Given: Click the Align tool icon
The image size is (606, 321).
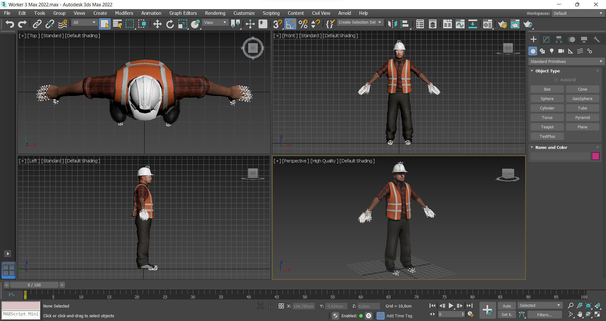Looking at the screenshot, I should pyautogui.click(x=405, y=24).
